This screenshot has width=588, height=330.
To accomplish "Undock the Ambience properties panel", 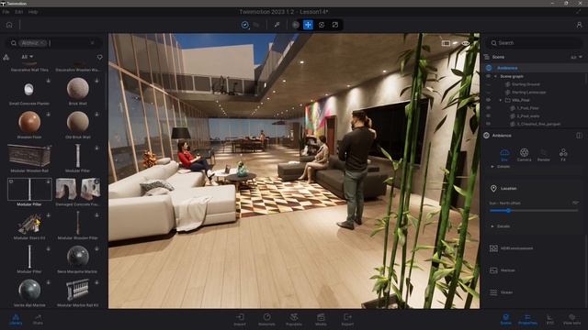I will (579, 136).
